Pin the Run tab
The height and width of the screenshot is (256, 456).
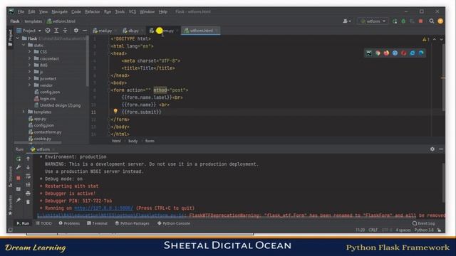tap(19, 201)
